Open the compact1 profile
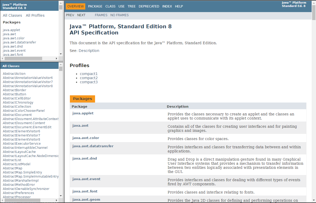Image resolution: width=316 pixels, height=203 pixels. click(89, 74)
